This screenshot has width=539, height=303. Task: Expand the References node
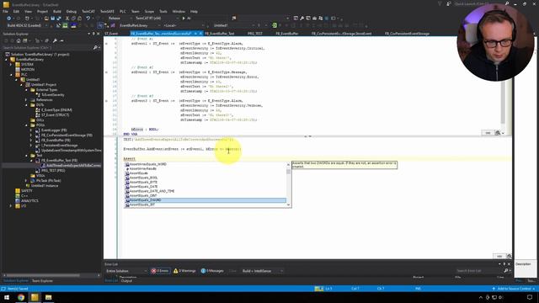point(26,99)
